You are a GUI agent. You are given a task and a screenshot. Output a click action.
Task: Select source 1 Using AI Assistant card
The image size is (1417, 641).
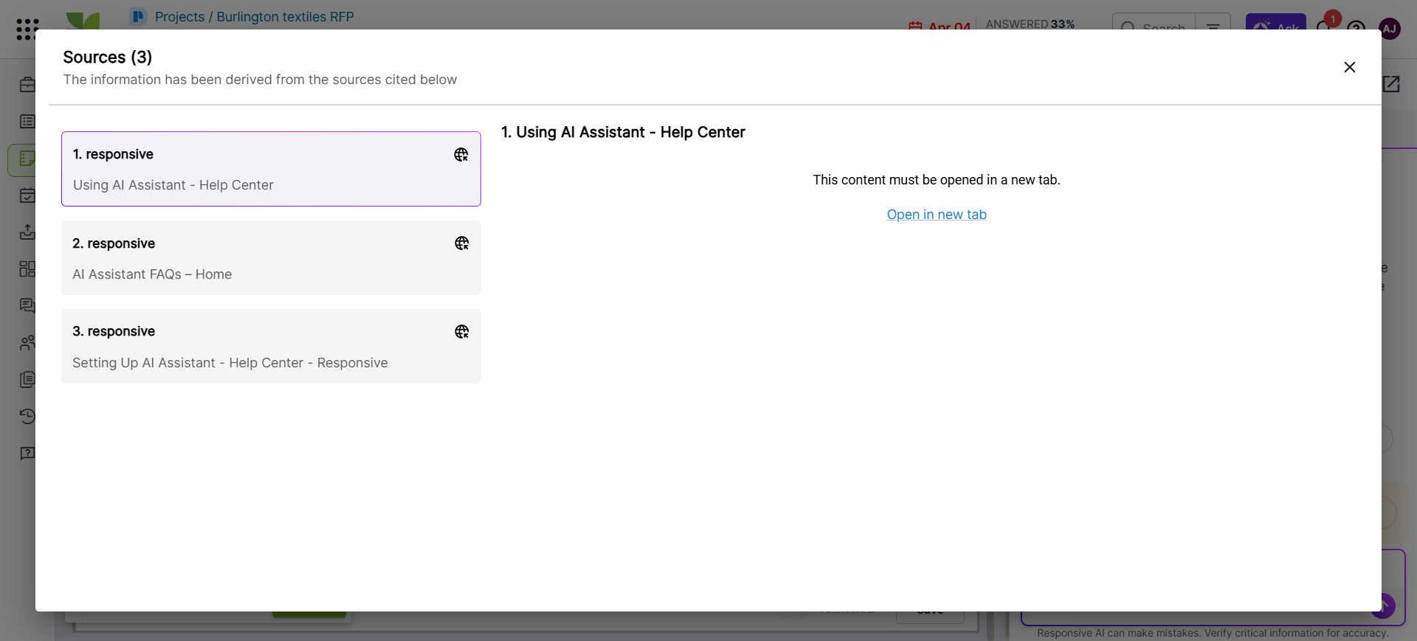(271, 169)
